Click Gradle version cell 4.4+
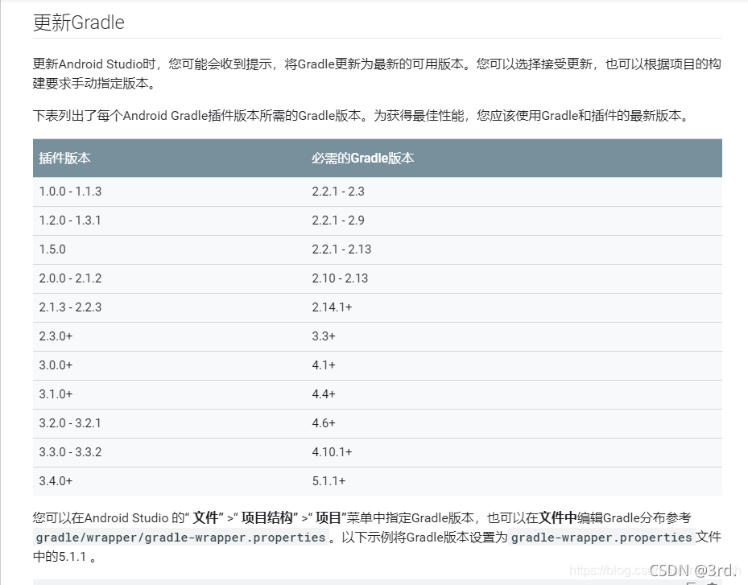Viewport: 748px width, 585px height. click(x=324, y=394)
